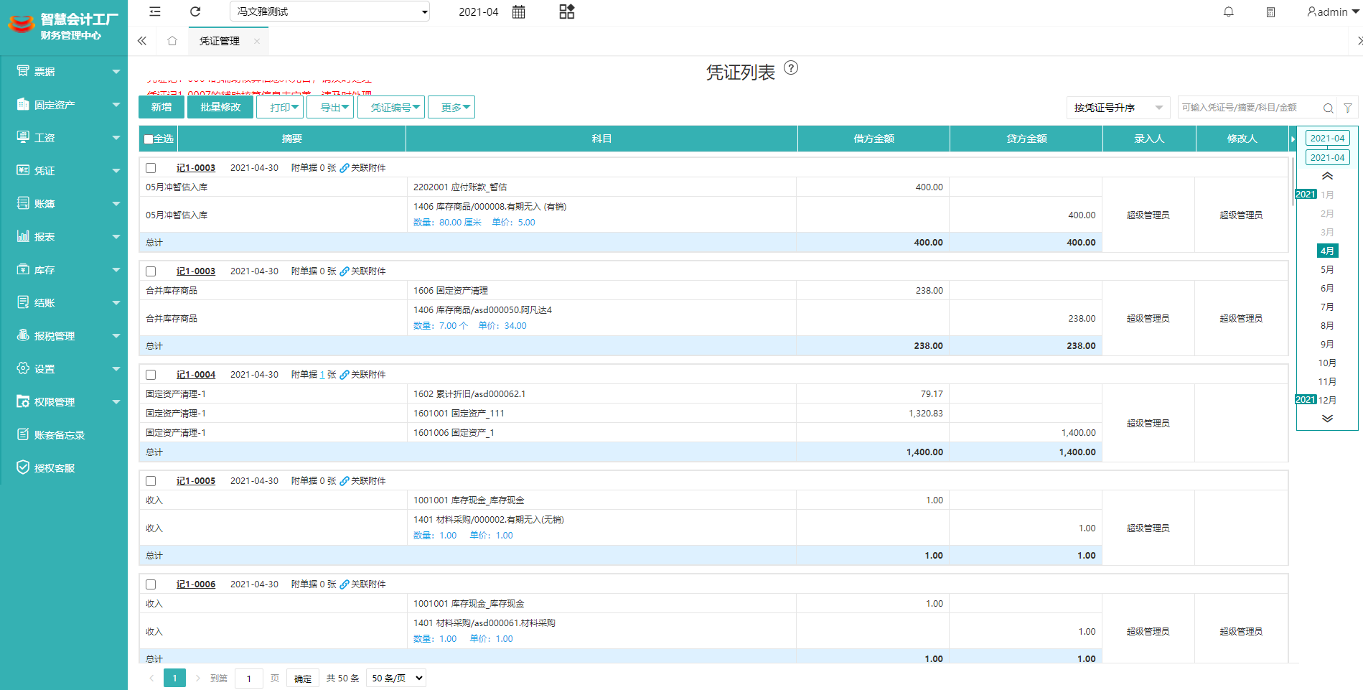Click the help question mark icon

point(791,68)
